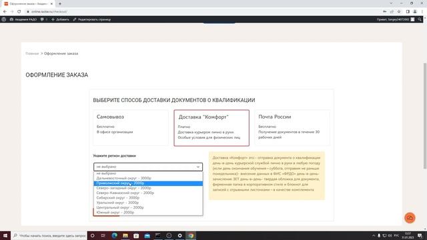Toggle the browser side panel icon

408,12
